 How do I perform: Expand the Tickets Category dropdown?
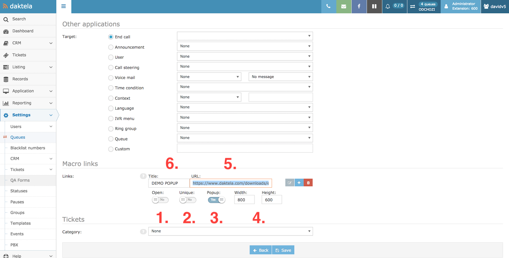[230, 231]
